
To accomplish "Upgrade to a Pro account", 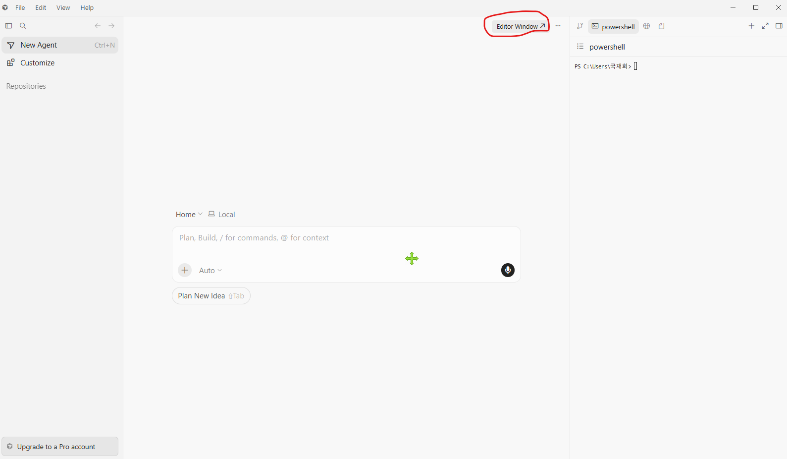I will [x=60, y=447].
